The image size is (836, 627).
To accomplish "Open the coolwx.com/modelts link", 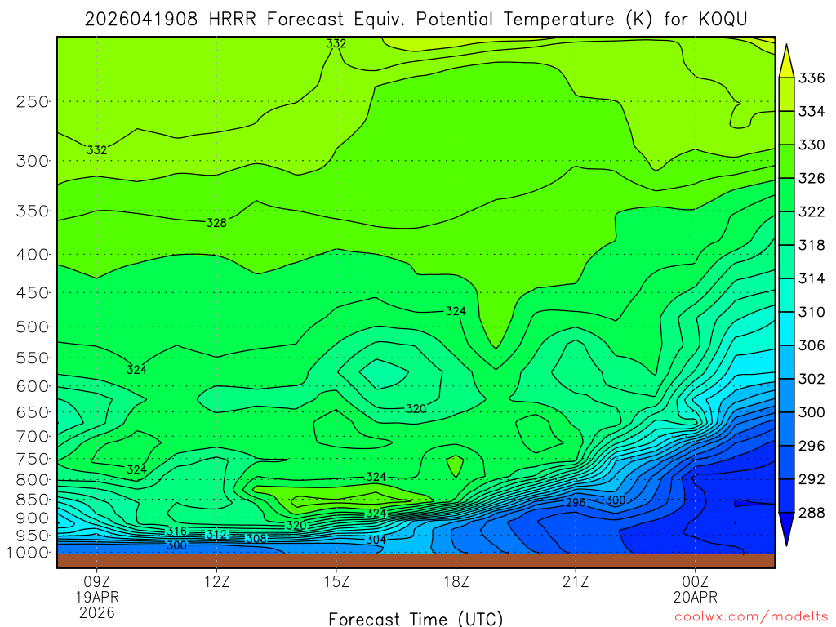I will (751, 617).
